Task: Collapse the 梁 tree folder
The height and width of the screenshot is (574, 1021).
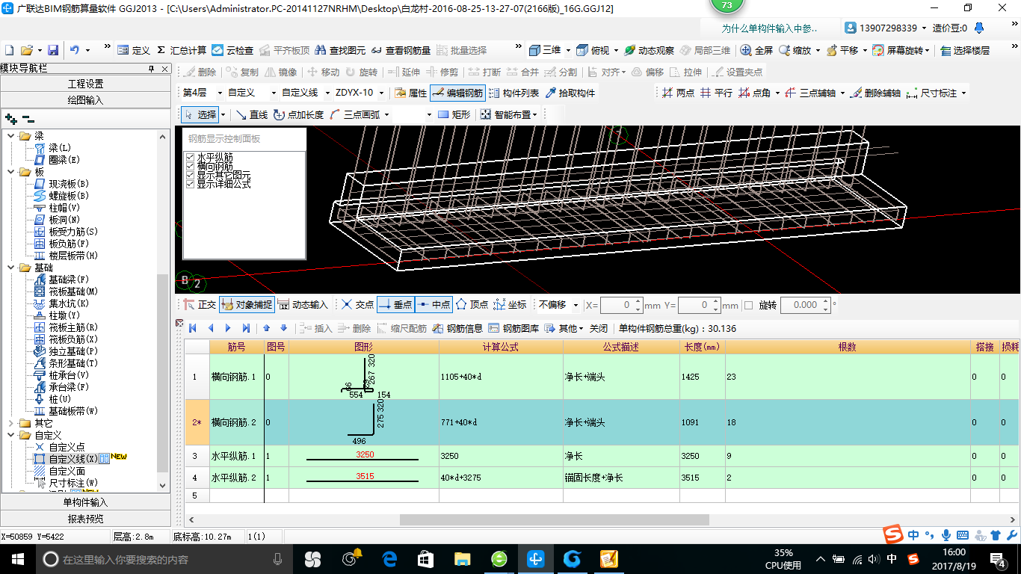Action: [x=11, y=136]
